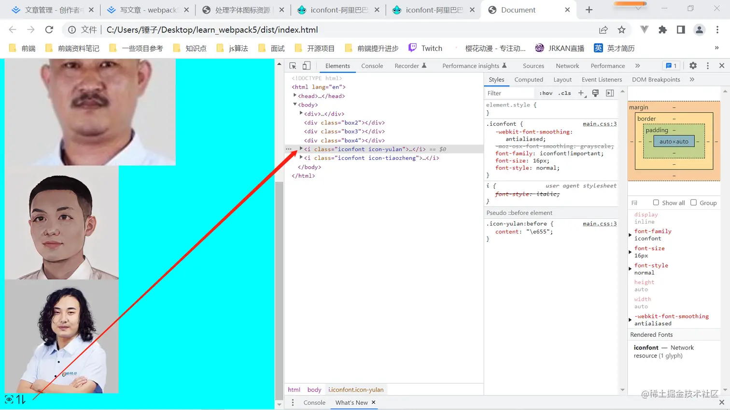Show more Styles sidebar tabs chevron
The width and height of the screenshot is (730, 410).
point(692,79)
